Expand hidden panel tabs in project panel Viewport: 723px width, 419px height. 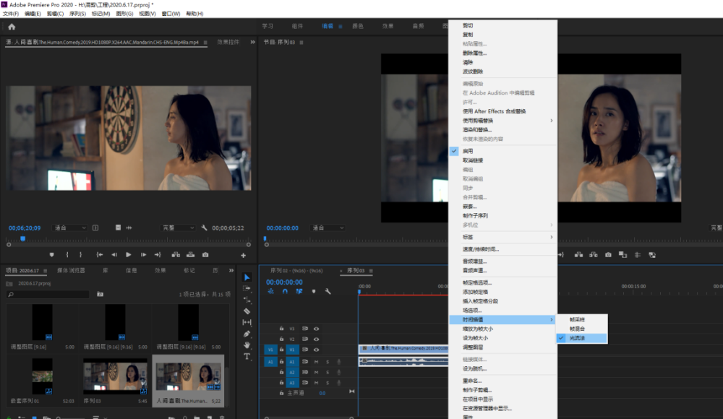coord(233,271)
